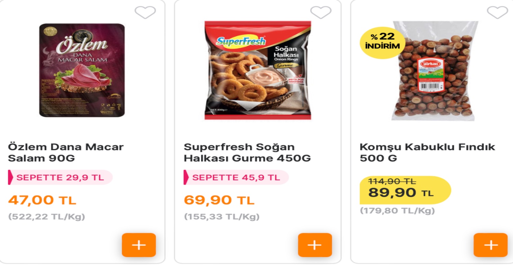View Superfresh Soğan Halkası Gurme 450G details
The width and height of the screenshot is (513, 265).
247,153
